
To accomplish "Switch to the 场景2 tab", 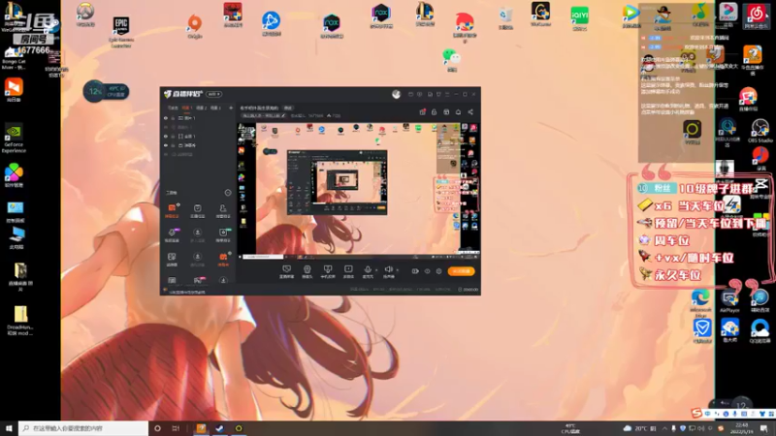I will point(201,108).
